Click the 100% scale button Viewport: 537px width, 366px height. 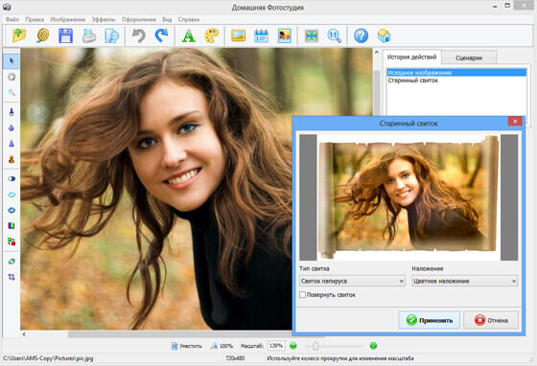222,346
